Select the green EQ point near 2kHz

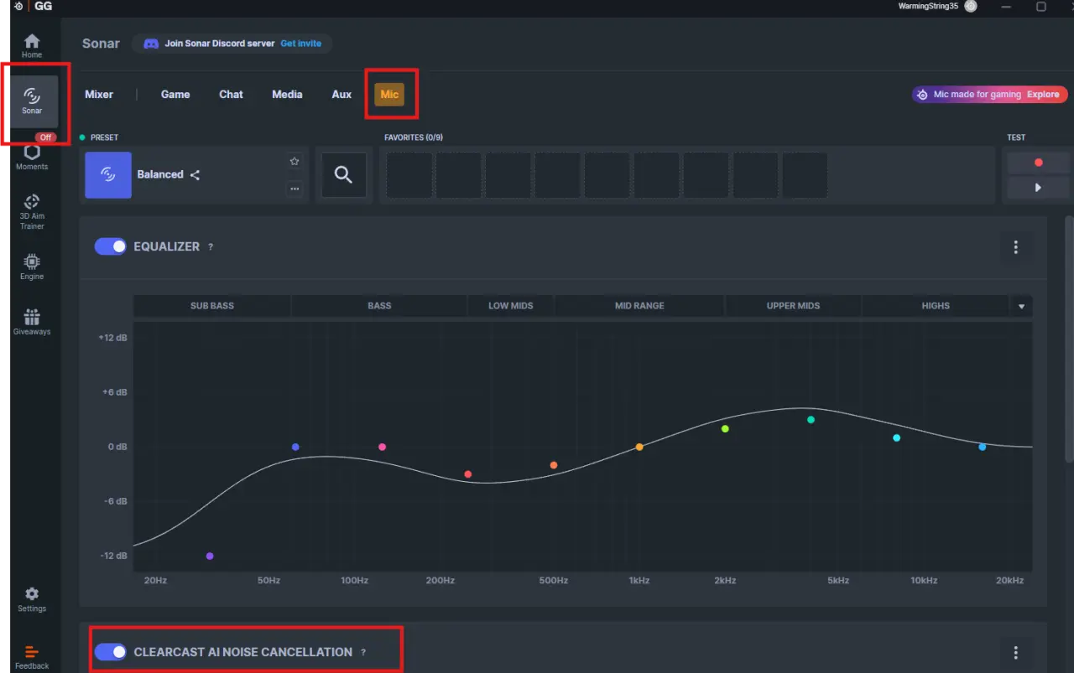click(x=725, y=429)
